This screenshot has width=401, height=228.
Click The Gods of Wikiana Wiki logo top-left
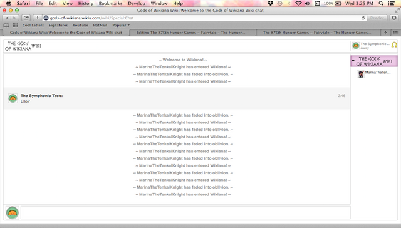coord(23,46)
